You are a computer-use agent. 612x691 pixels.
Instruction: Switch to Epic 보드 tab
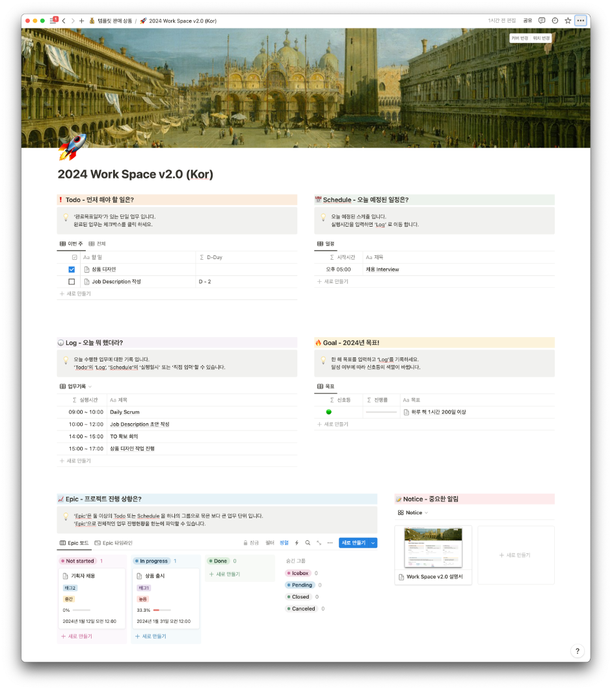pyautogui.click(x=74, y=543)
